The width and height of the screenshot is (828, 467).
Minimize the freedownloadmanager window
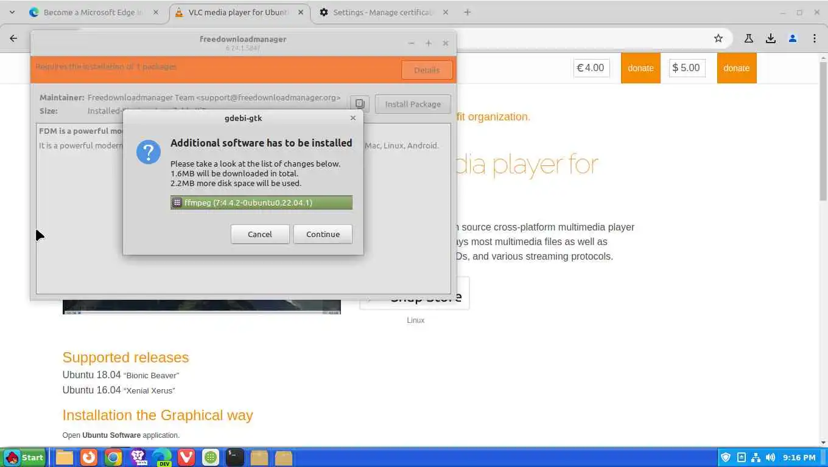[x=412, y=43]
